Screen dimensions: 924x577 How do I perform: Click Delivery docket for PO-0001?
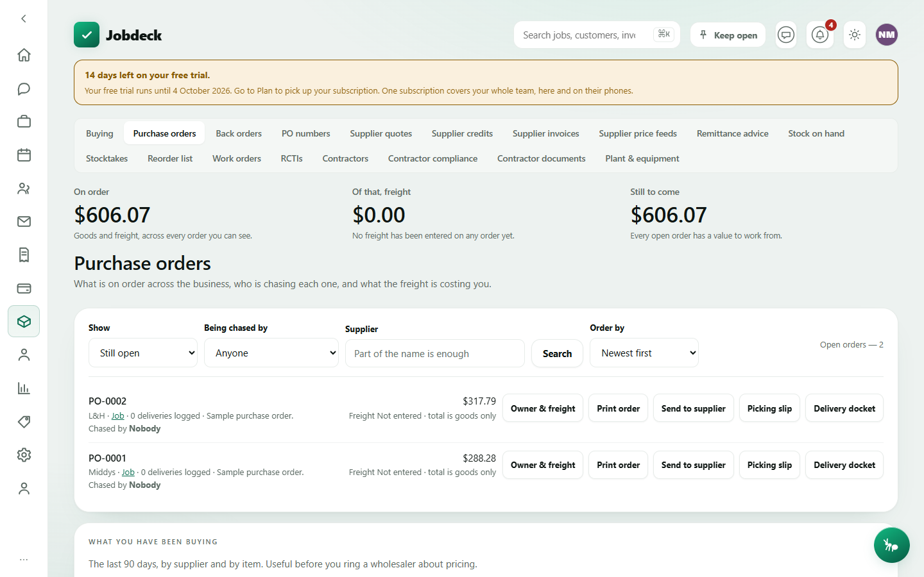pos(844,465)
